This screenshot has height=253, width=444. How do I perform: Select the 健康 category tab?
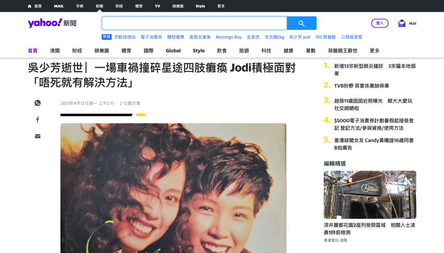click(289, 51)
